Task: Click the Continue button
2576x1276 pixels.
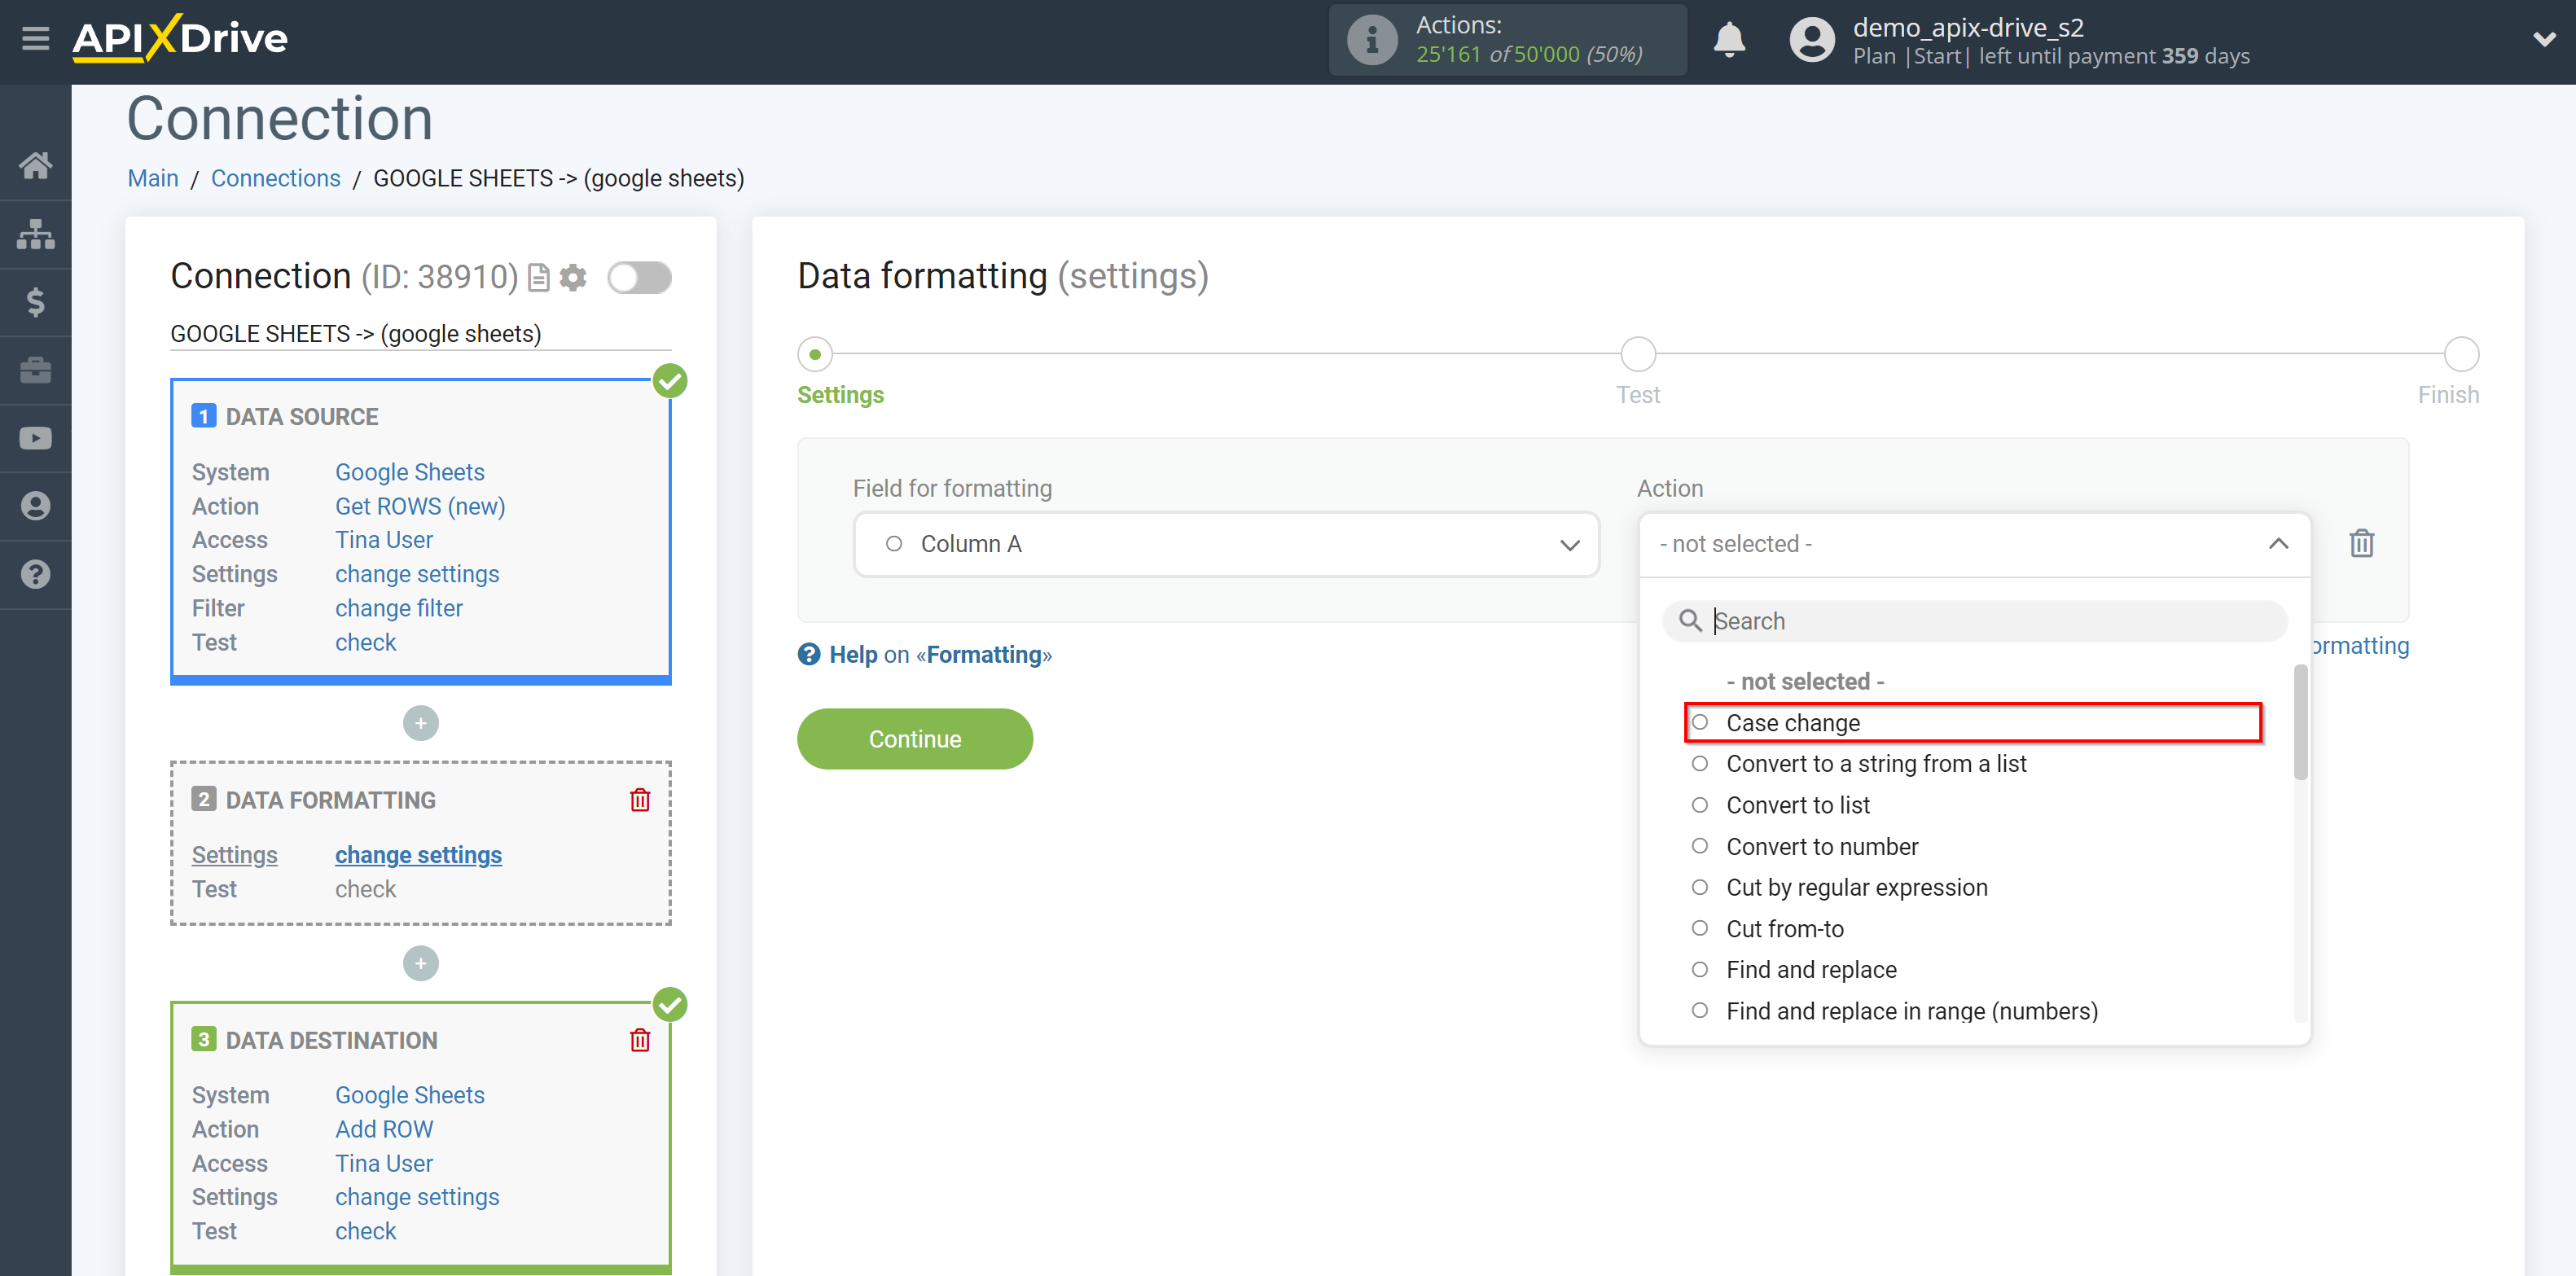Action: [915, 738]
